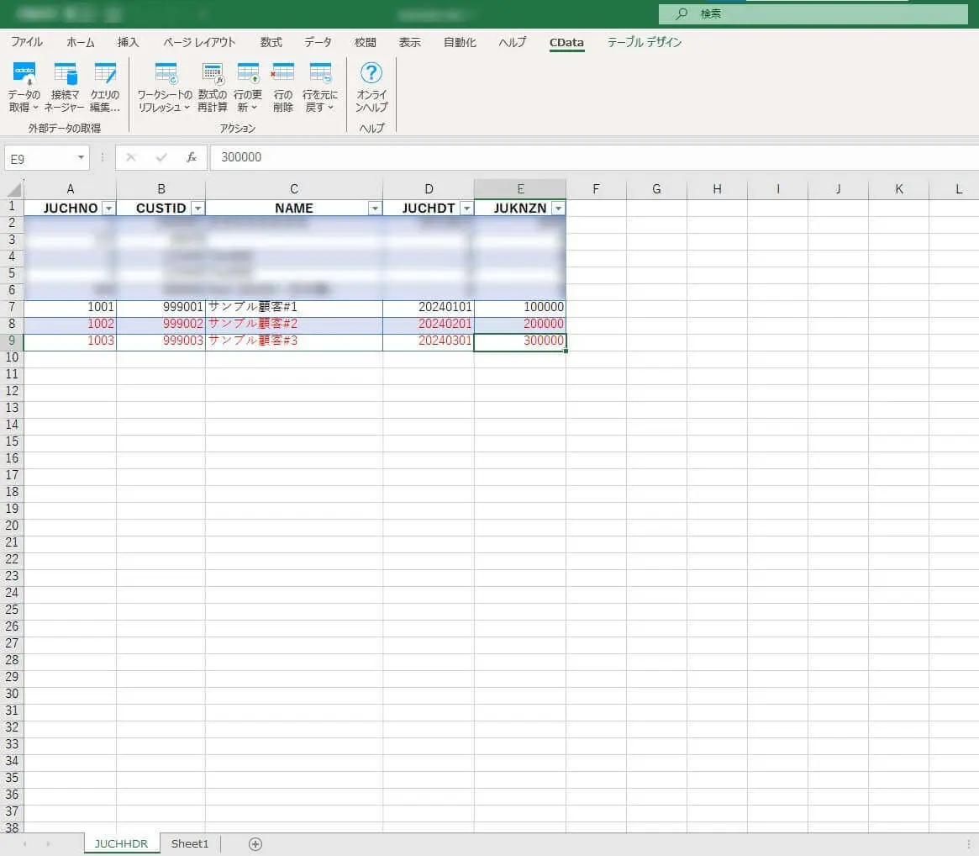Viewport: 979px width, 856px height.
Task: Switch to the ホーム ribbon tab
Action: 81,42
